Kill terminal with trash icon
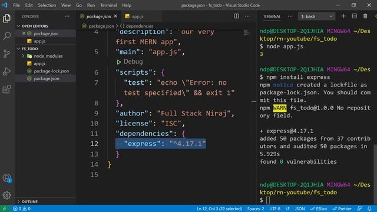 pos(365,16)
